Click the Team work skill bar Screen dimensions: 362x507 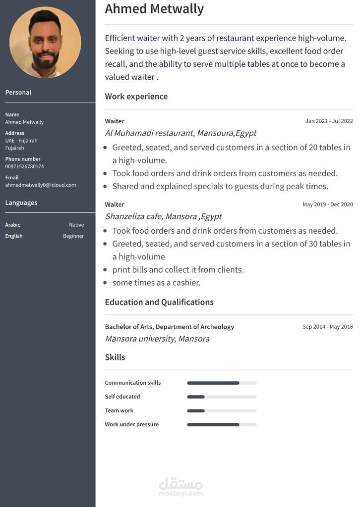coord(222,410)
